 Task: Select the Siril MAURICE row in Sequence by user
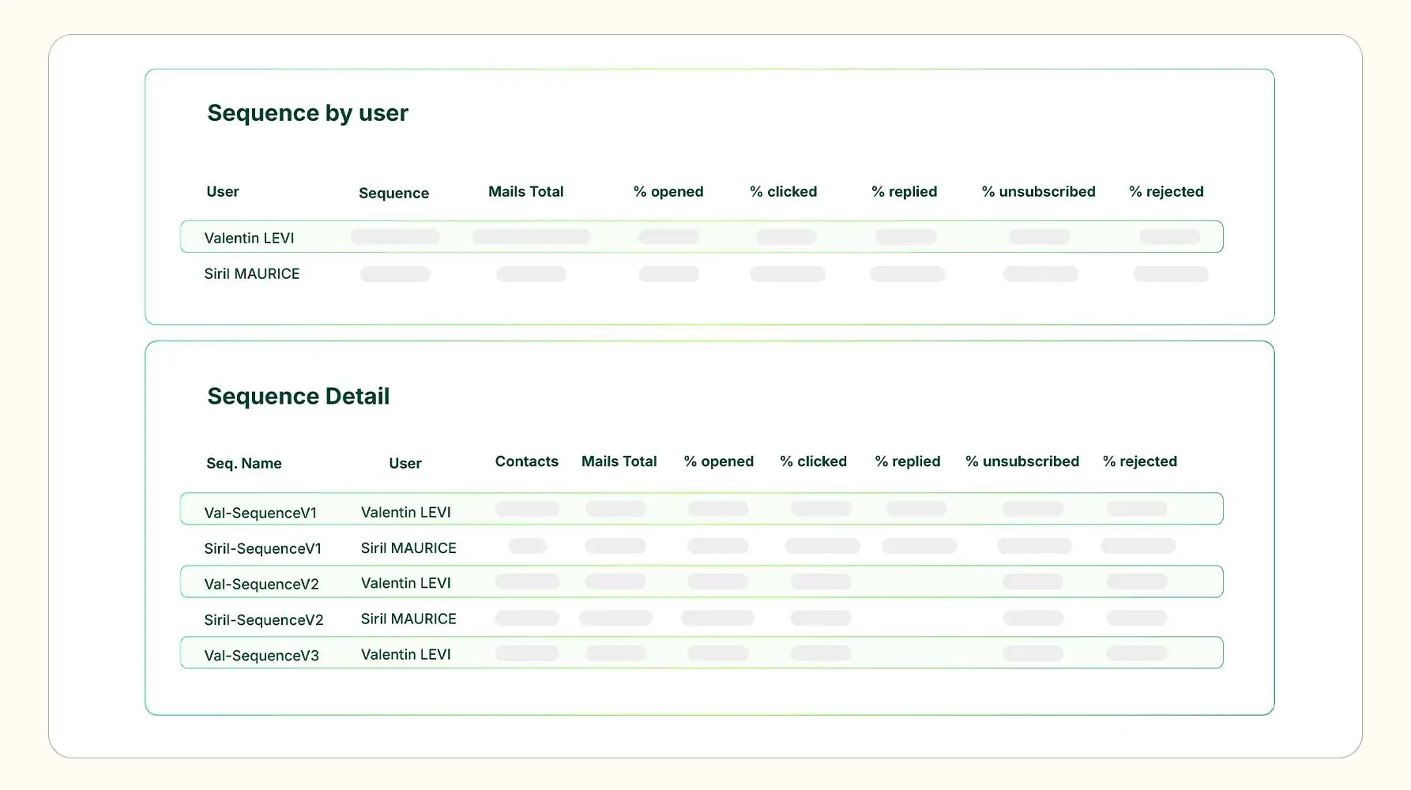pos(702,273)
